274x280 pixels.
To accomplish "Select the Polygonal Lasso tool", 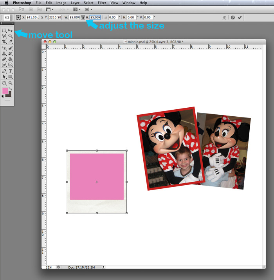I will pyautogui.click(x=4, y=36).
